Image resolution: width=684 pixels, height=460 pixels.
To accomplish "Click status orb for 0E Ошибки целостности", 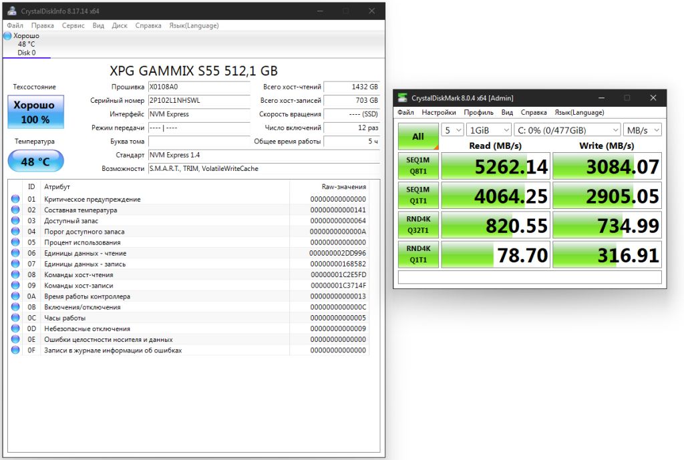I will coord(15,339).
